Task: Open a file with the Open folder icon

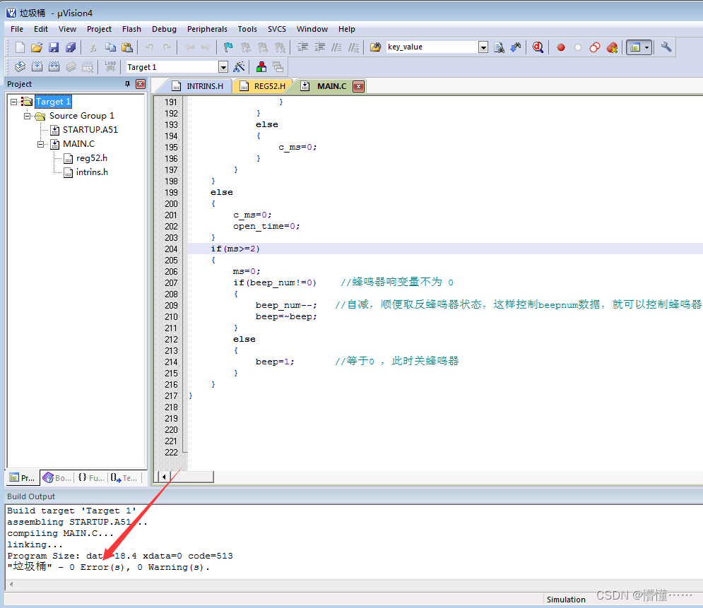Action: (x=37, y=47)
